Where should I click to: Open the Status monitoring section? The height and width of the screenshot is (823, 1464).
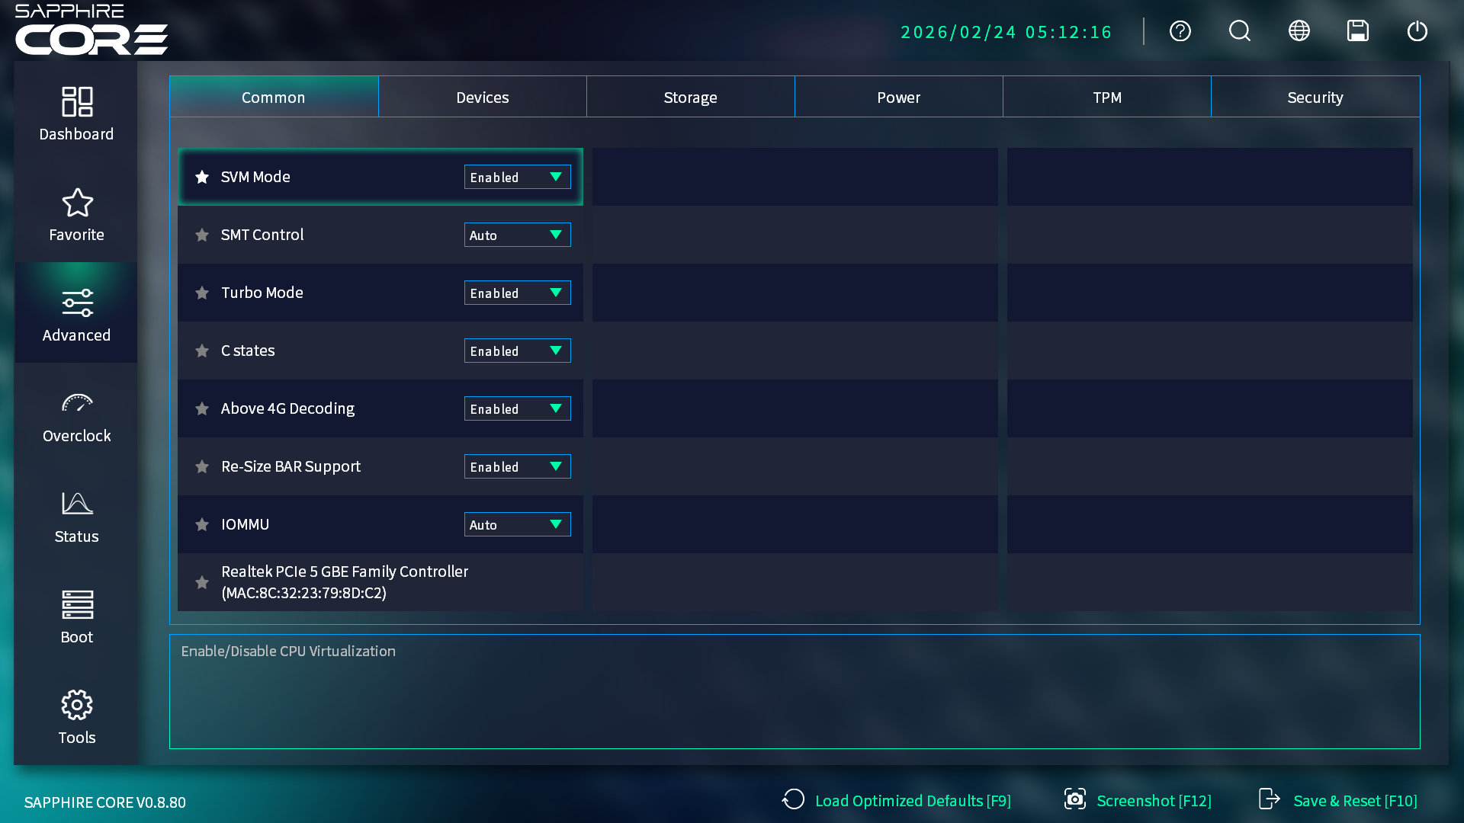coord(76,517)
